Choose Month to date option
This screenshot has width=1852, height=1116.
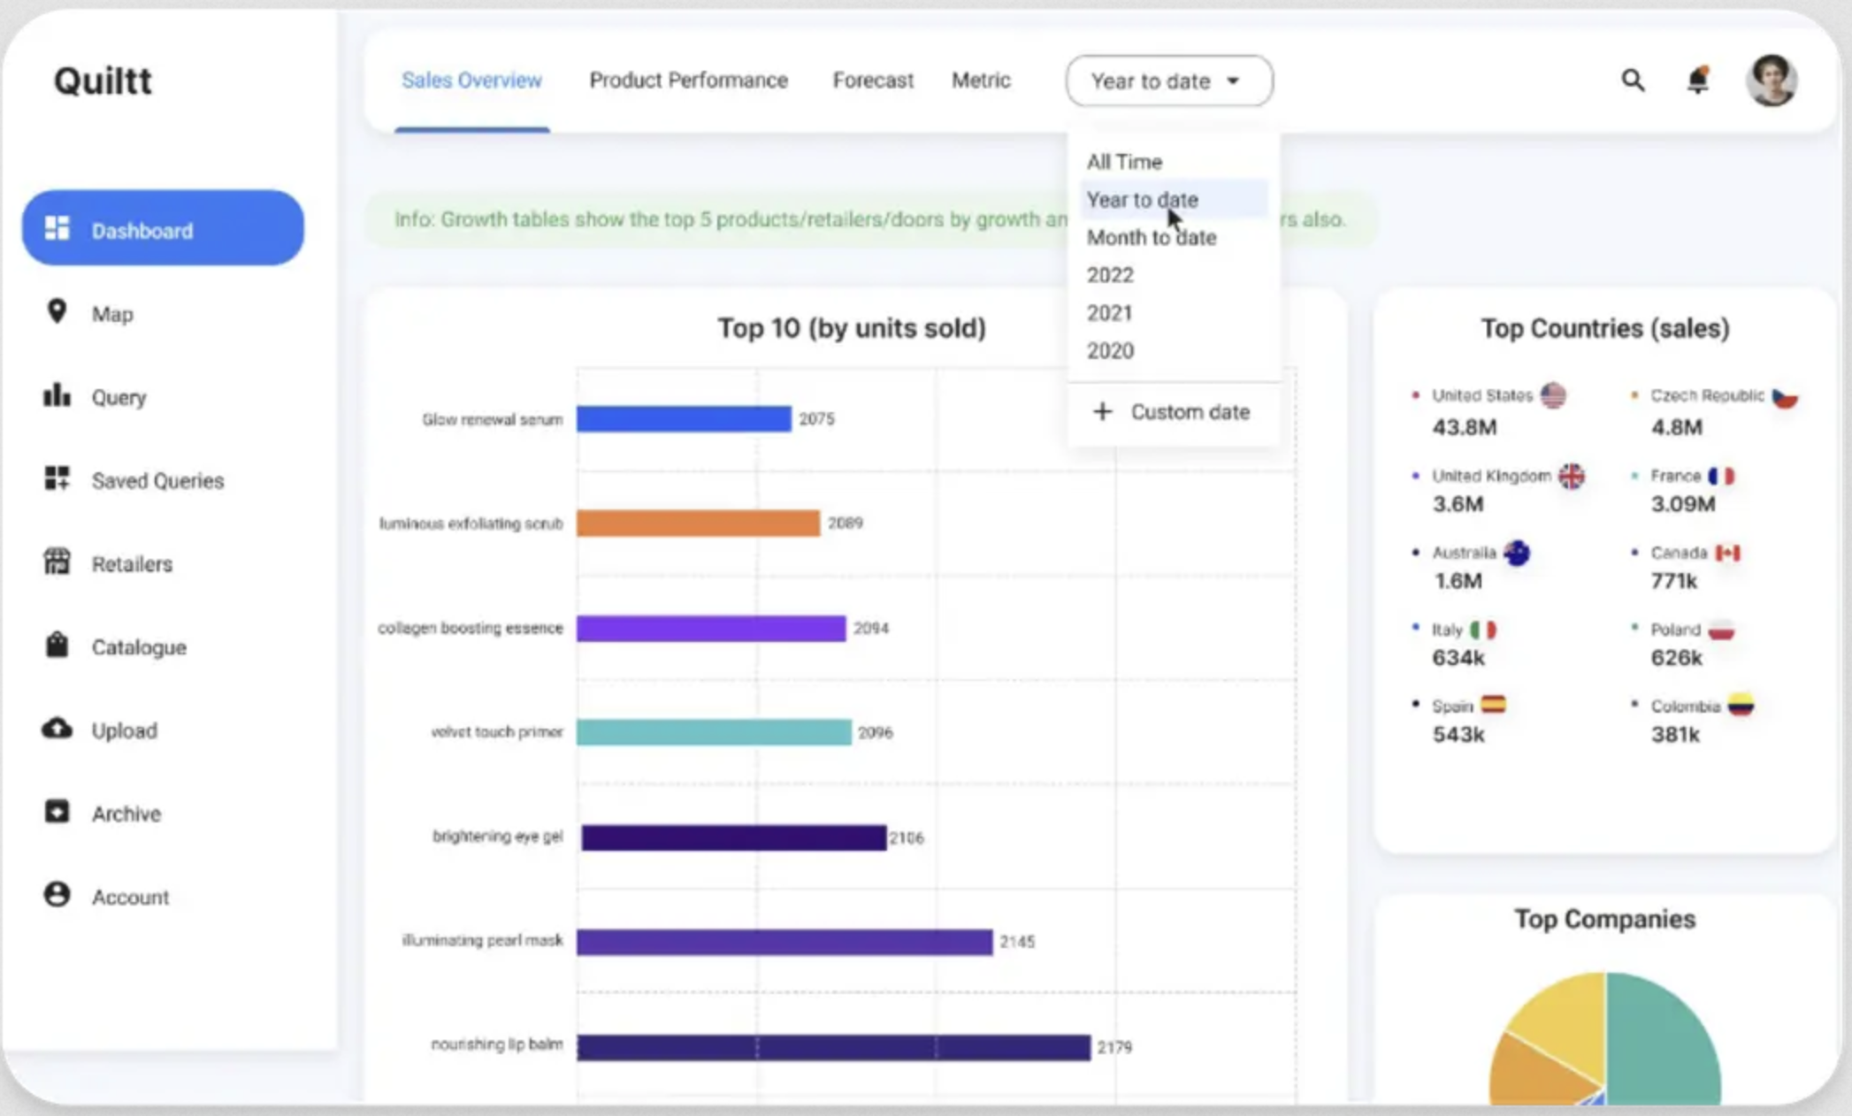pos(1151,237)
